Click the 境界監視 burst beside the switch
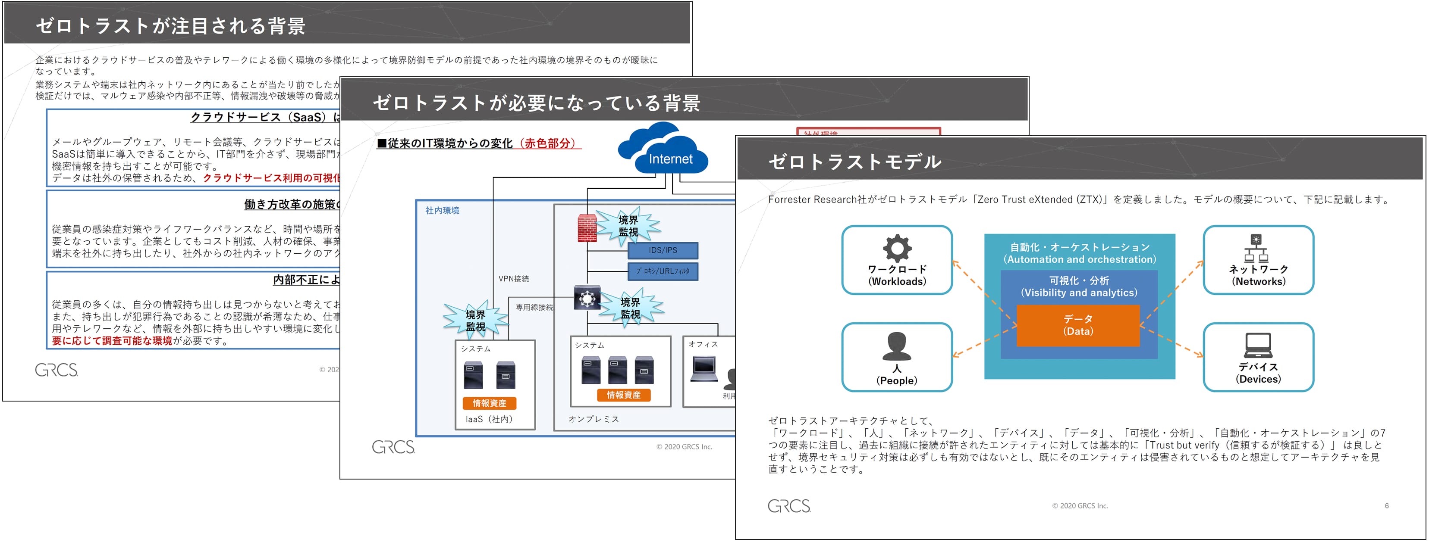This screenshot has height=542, width=1429. tap(630, 308)
